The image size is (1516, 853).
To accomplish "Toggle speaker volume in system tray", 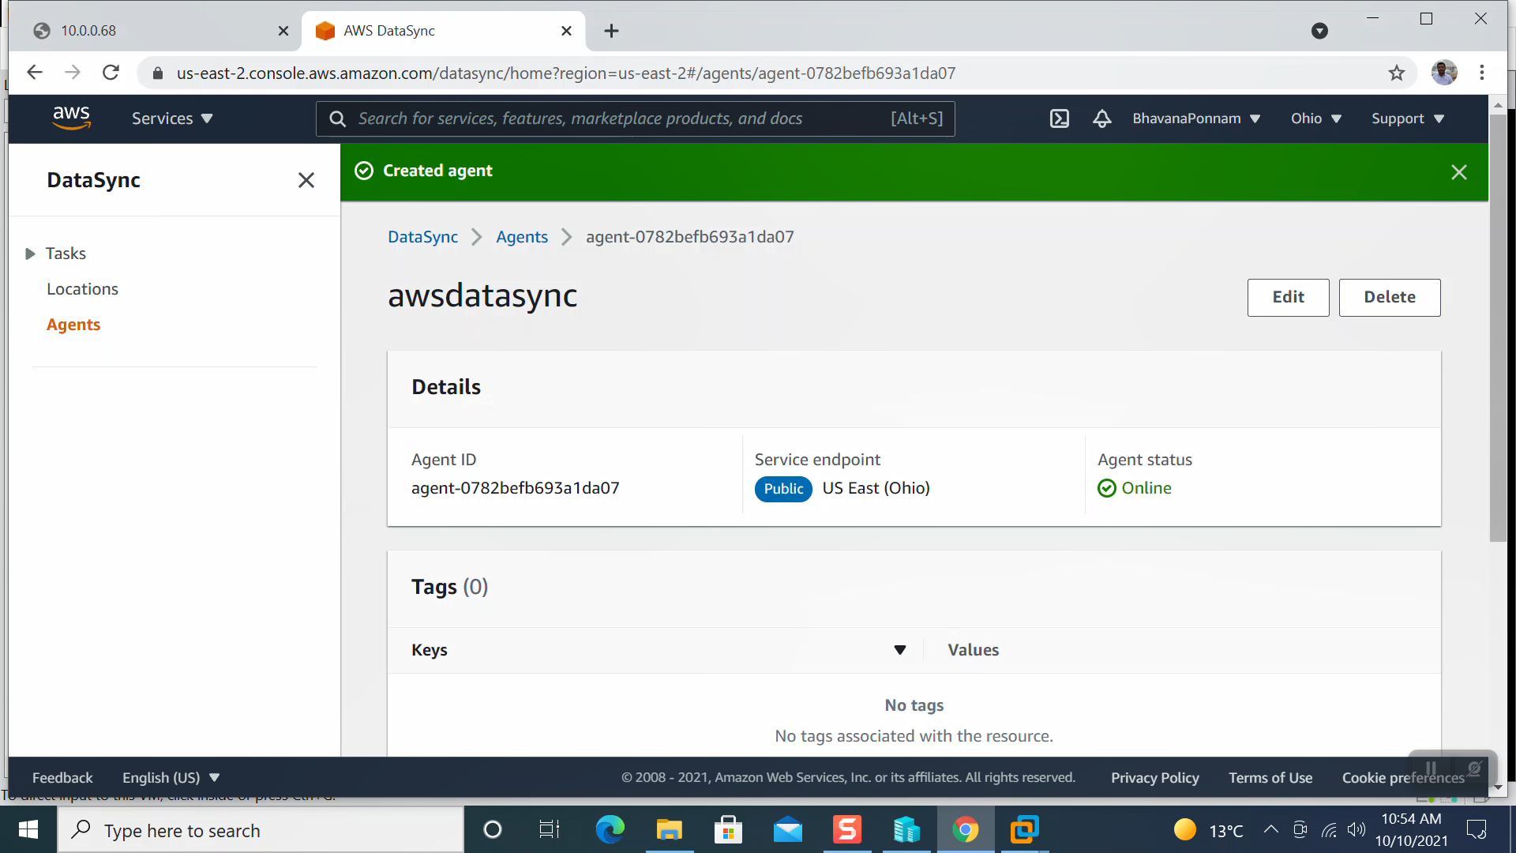I will 1357,829.
